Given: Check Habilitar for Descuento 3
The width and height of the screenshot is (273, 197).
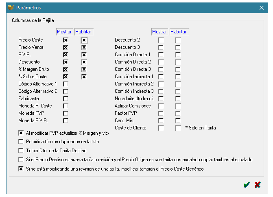Looking at the screenshot, I should click(178, 47).
